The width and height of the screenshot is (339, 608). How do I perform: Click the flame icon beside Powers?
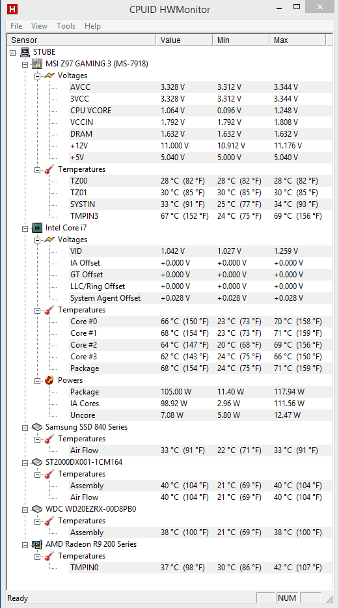[x=49, y=380]
